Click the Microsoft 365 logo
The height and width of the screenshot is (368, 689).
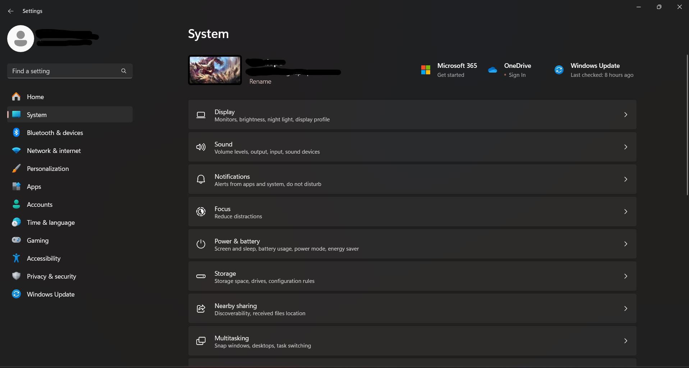(426, 70)
